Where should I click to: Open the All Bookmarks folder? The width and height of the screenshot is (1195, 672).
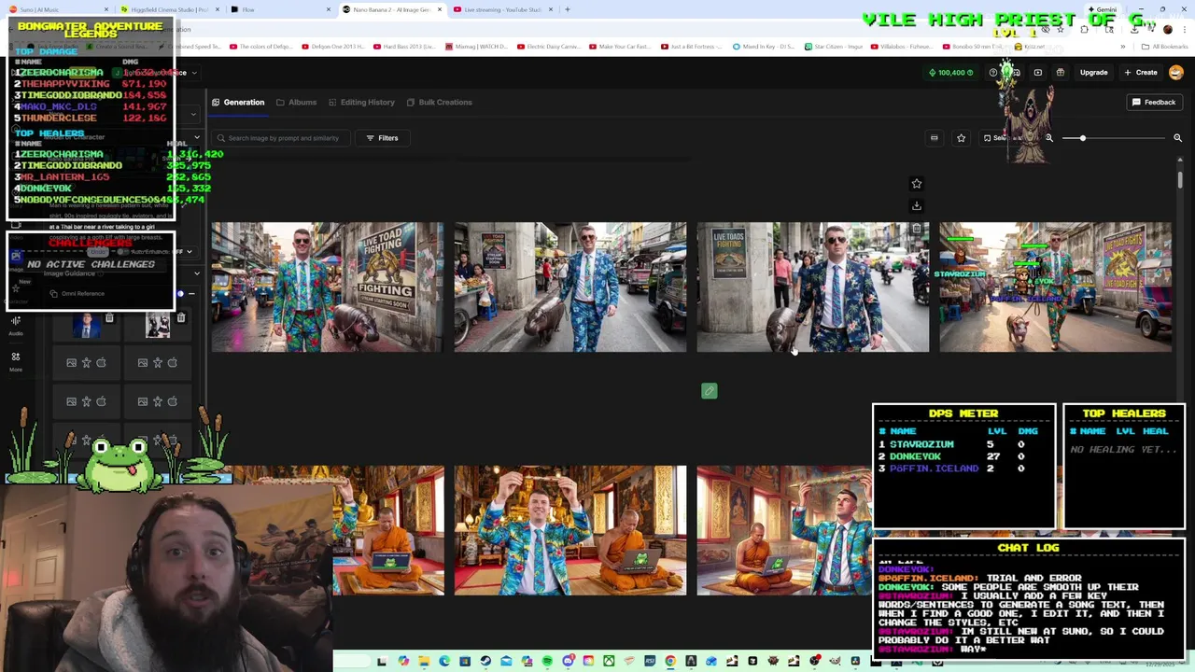1165,46
